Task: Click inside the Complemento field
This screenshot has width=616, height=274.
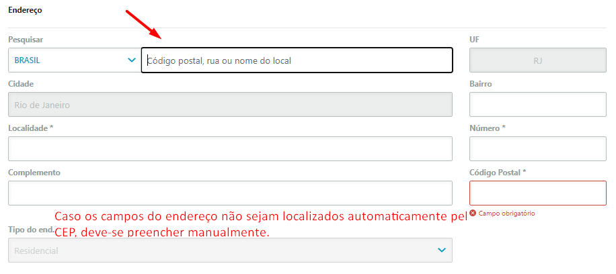Action: tap(230, 193)
